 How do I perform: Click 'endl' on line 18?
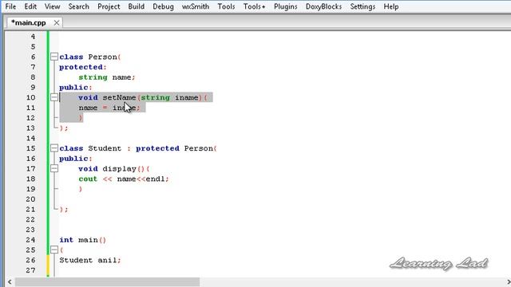155,179
